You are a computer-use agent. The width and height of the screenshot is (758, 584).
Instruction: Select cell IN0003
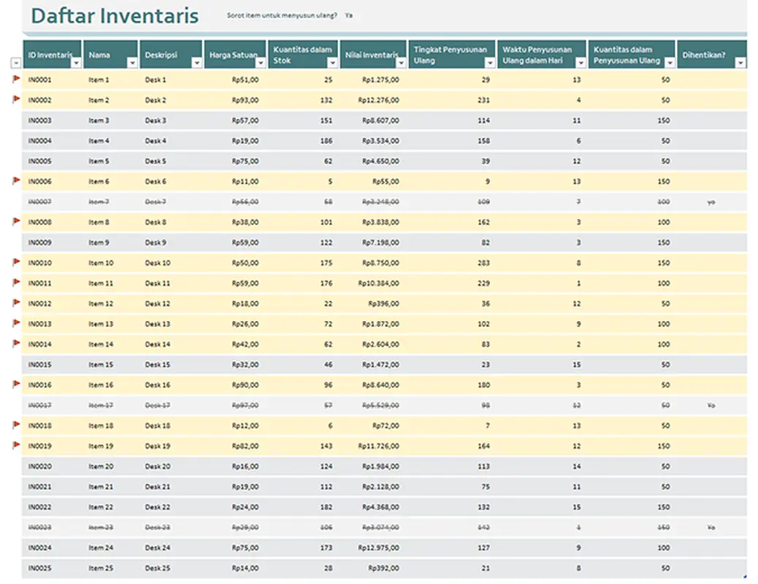[x=39, y=120]
